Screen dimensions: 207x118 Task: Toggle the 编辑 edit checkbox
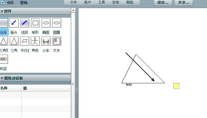click(x=3, y=2)
